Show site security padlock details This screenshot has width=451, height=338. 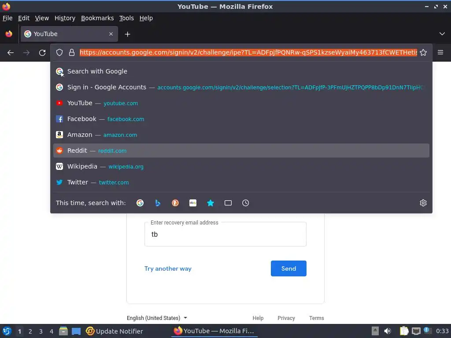72,52
